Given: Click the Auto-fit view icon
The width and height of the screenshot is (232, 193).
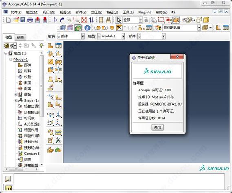Looking at the screenshot, I should point(84,20).
